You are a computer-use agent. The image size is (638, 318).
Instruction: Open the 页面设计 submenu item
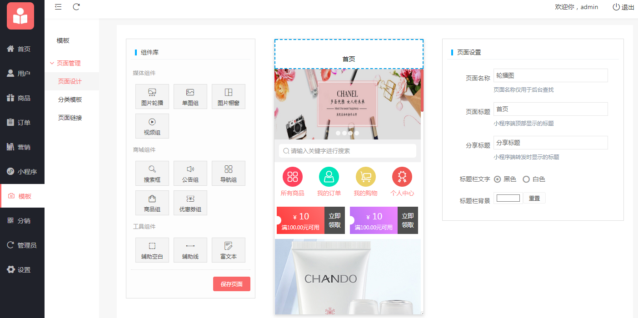point(72,81)
